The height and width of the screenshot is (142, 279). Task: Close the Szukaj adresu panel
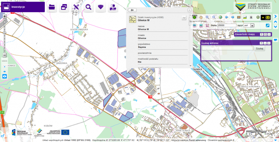point(269,43)
